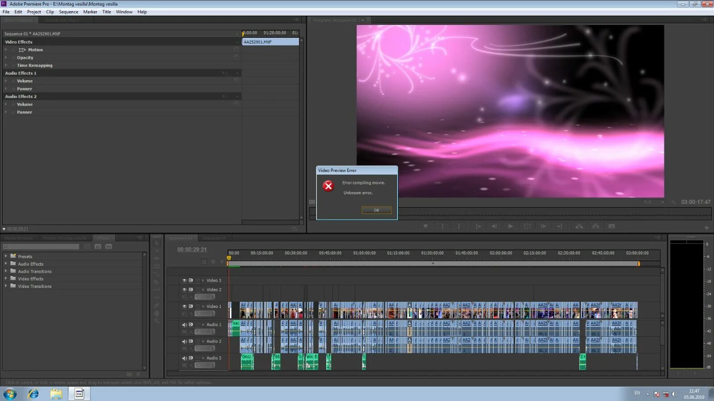Mute the Audio 3 track
714x401 pixels.
[x=184, y=358]
